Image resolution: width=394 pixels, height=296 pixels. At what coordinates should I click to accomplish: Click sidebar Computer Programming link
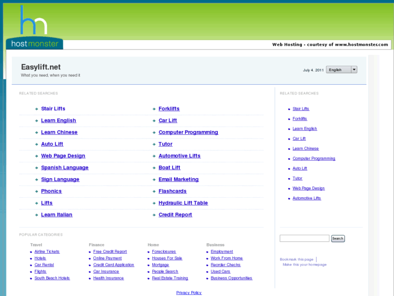tap(314, 159)
